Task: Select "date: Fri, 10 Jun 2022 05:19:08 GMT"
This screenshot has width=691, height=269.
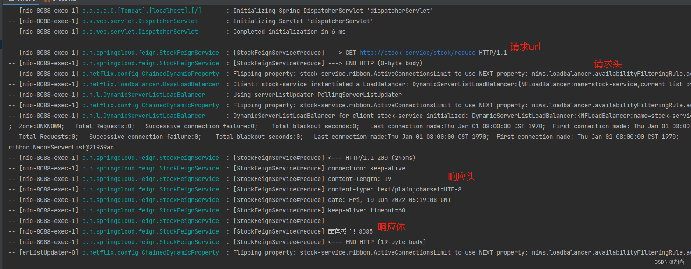Action: (389, 200)
